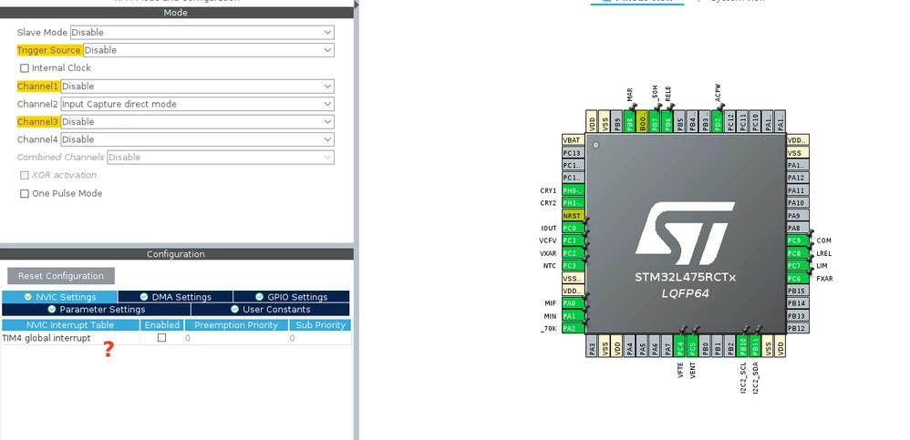This screenshot has height=440, width=910.
Task: Select the PB2 pin
Action: pyautogui.click(x=729, y=346)
